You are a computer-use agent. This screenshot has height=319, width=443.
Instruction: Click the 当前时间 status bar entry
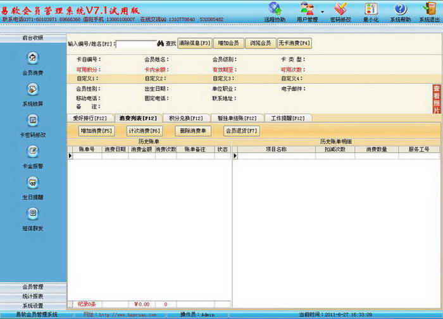(x=335, y=315)
